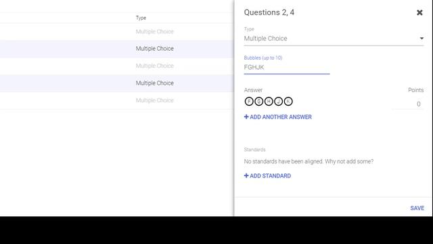
Task: Select the second row's Multiple Choice cell
Action: pos(155,48)
